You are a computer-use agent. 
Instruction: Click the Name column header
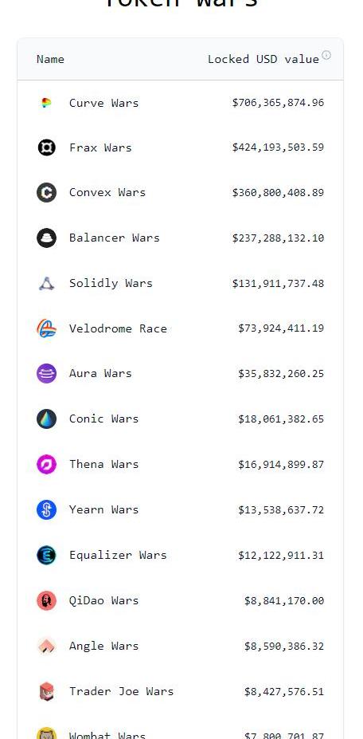(50, 59)
